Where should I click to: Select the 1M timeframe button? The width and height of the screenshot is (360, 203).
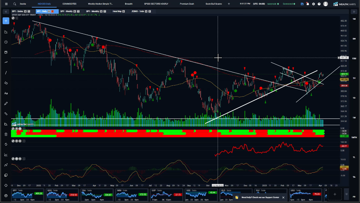354,19
